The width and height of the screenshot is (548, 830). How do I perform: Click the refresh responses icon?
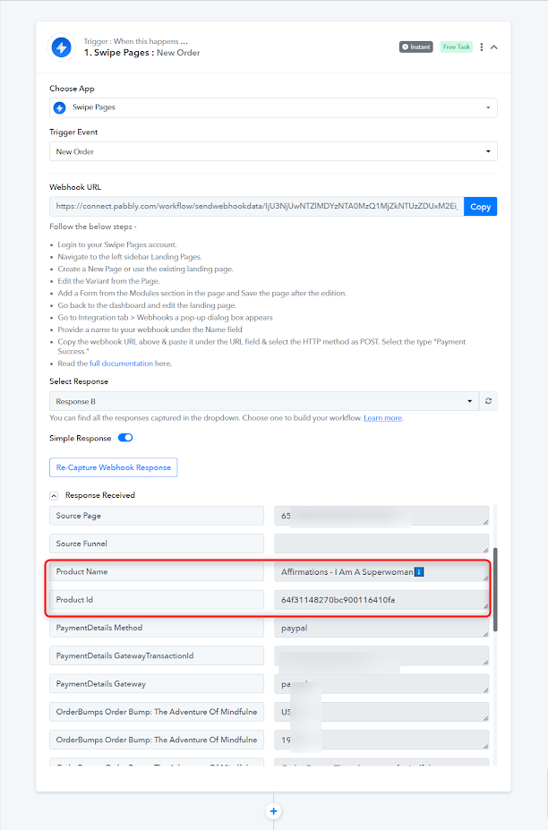click(488, 401)
